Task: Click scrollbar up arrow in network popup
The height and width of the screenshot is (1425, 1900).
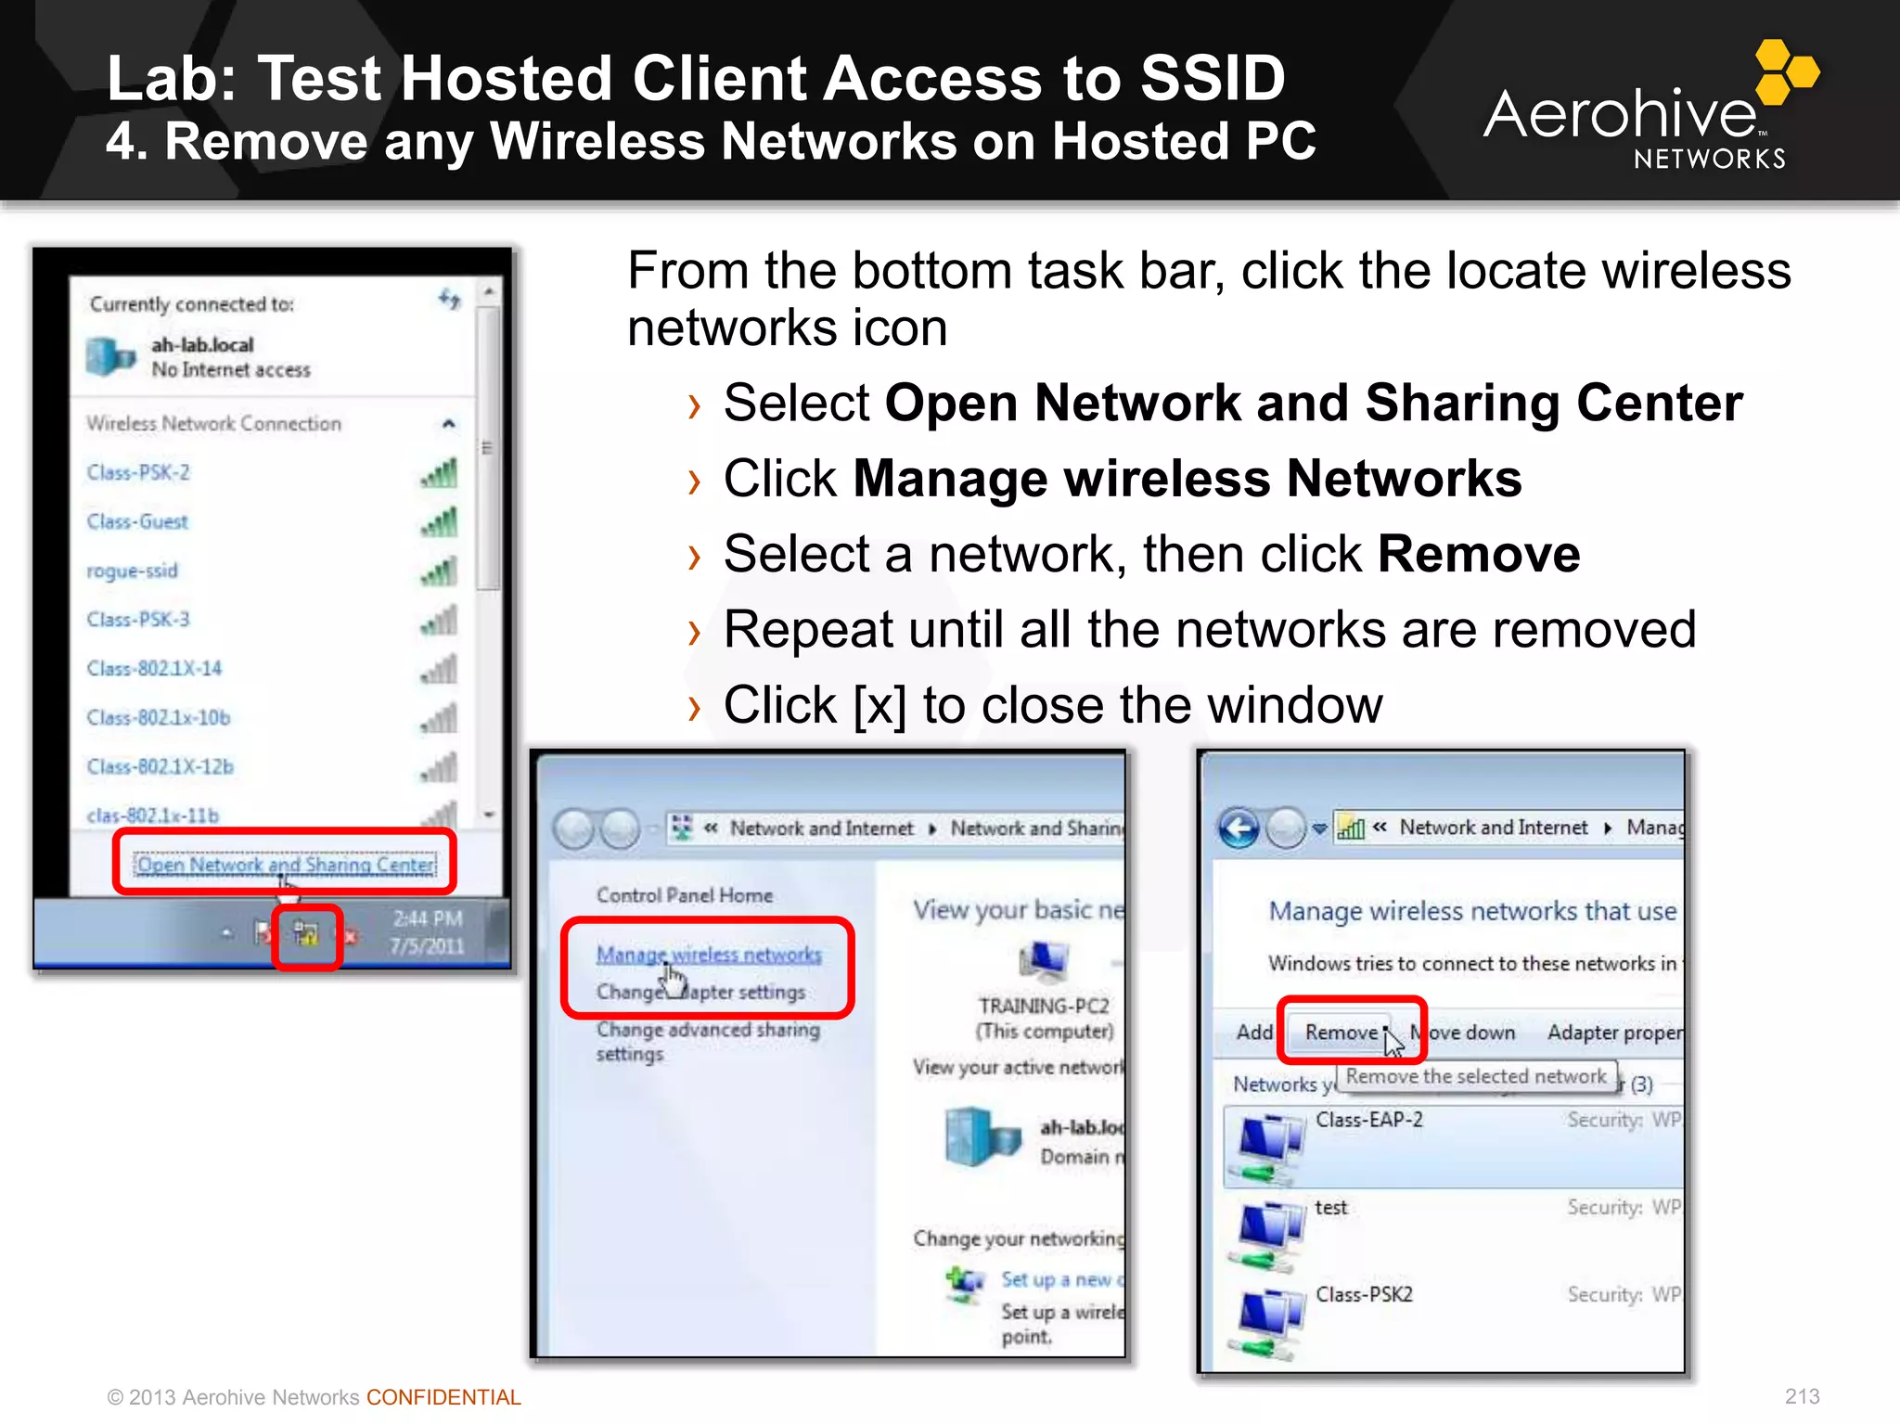Action: tap(489, 291)
